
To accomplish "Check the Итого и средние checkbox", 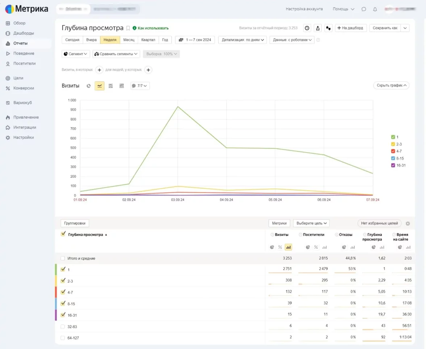I will tap(63, 258).
